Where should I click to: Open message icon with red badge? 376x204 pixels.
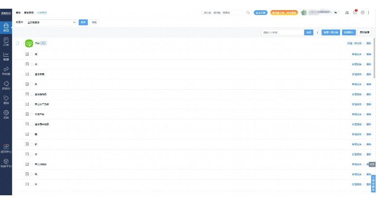pos(355,13)
